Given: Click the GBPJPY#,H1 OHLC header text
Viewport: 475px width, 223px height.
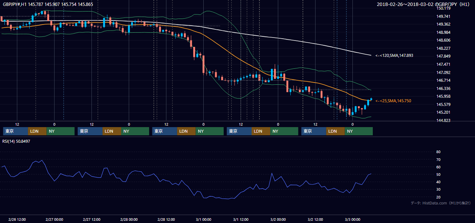Looking at the screenshot, I should [x=48, y=4].
